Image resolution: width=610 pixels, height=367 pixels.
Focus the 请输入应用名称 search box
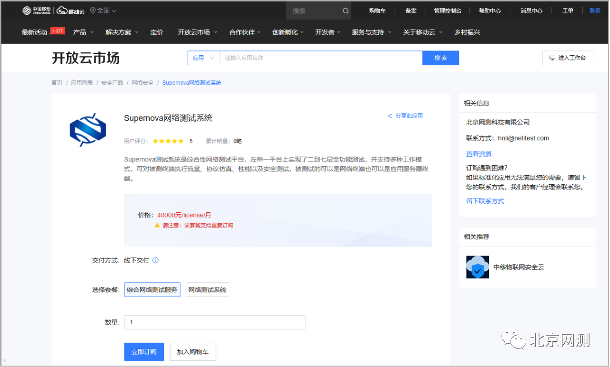click(321, 58)
